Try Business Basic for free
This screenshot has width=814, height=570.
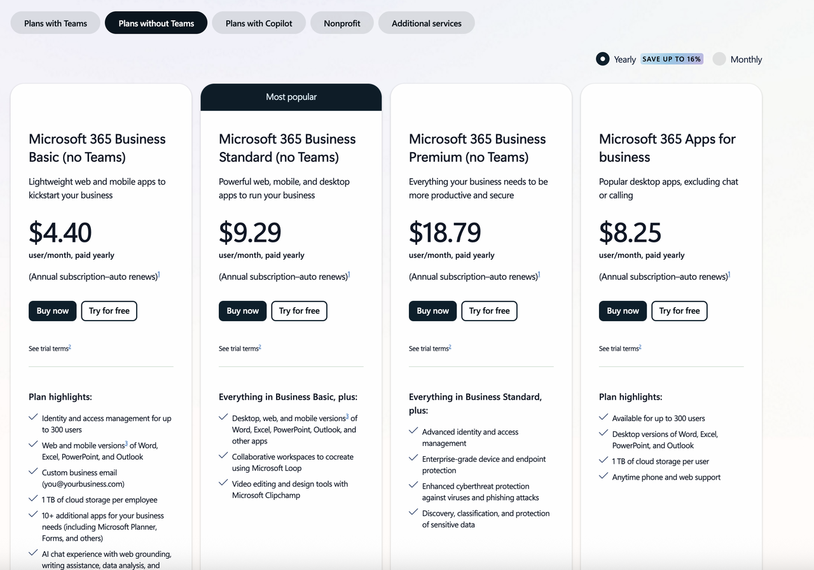[x=109, y=311]
